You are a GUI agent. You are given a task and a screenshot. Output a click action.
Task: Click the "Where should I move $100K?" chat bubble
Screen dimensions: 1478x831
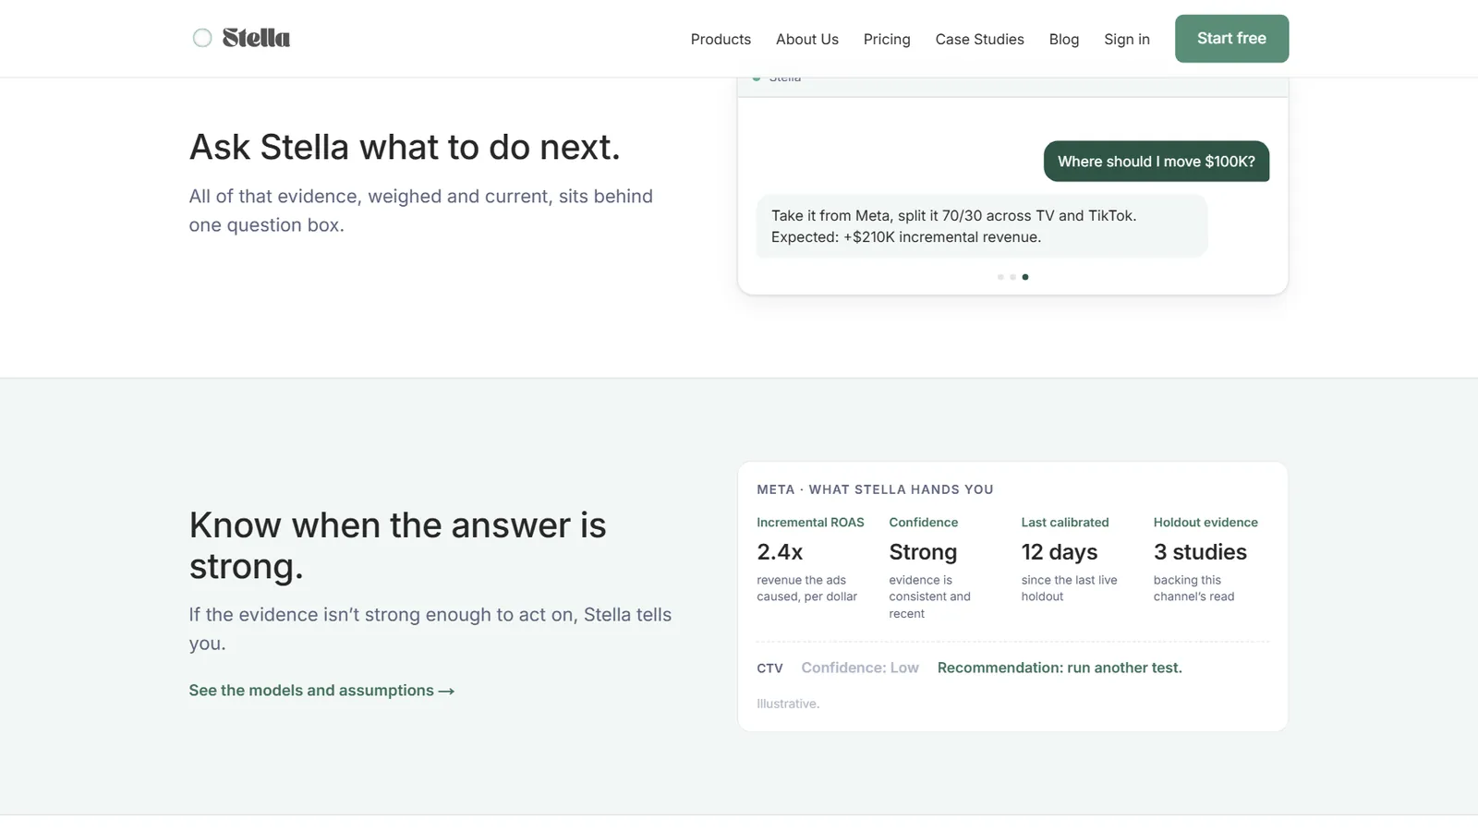[x=1157, y=162]
